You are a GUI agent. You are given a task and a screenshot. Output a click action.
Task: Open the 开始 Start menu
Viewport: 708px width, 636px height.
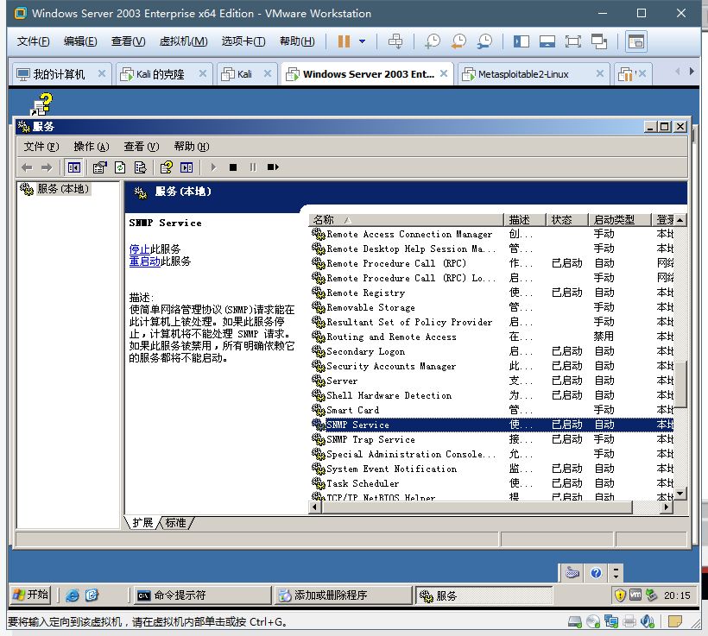(31, 595)
